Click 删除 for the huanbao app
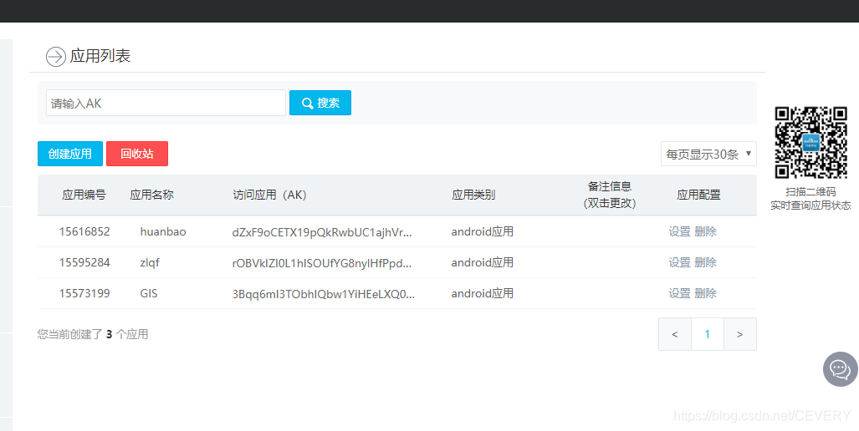This screenshot has width=859, height=431. (x=705, y=231)
